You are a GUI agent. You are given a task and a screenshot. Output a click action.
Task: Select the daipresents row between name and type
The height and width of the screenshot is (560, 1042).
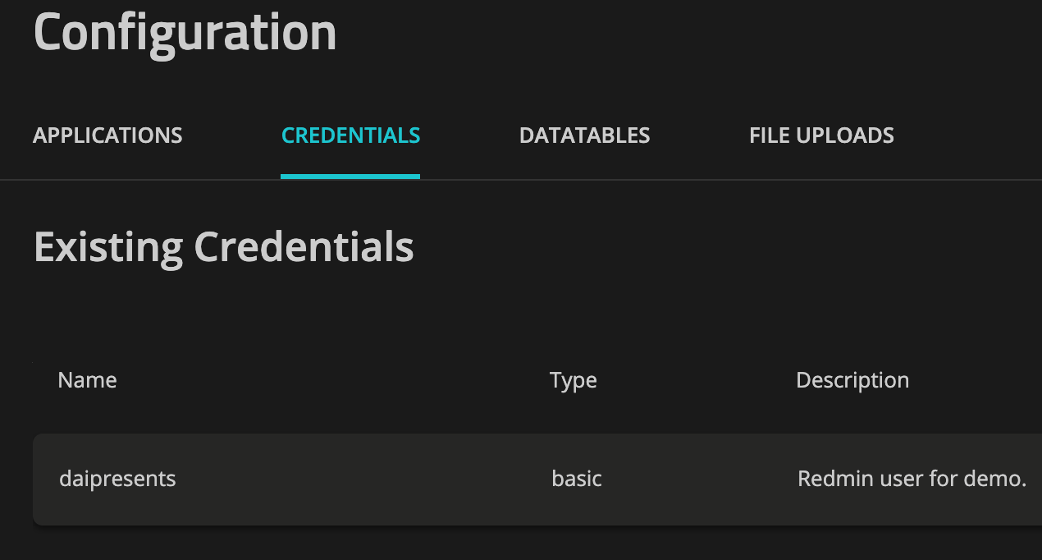coord(361,479)
